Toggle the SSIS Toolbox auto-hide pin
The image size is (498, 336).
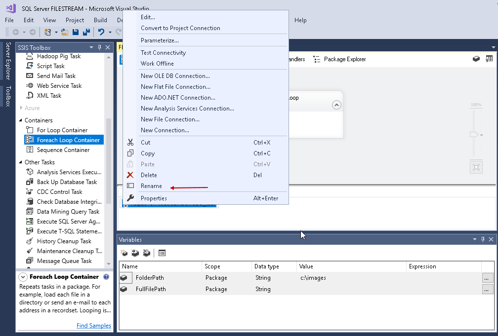pyautogui.click(x=99, y=47)
